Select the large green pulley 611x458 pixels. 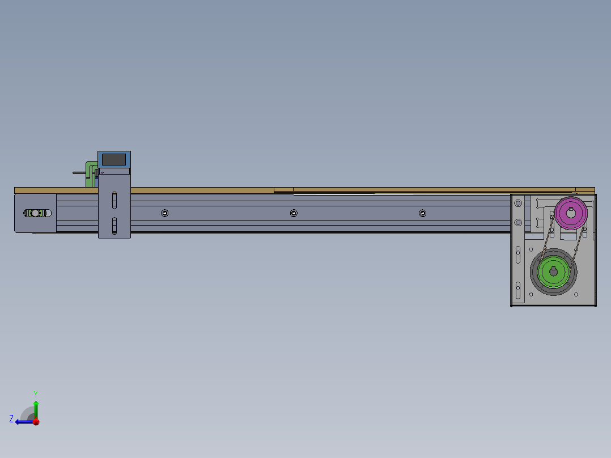[x=553, y=272]
